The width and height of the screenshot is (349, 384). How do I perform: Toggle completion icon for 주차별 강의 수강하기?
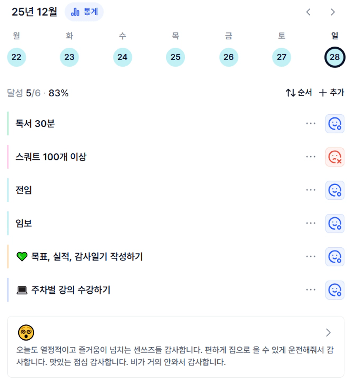point(335,290)
